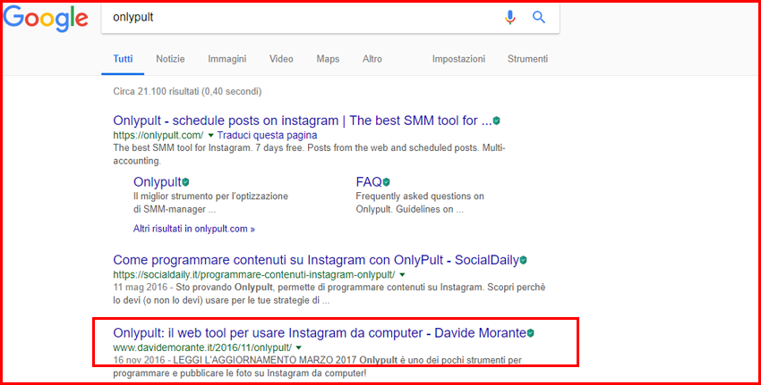Click shield badge beside FAQ sitelink
Viewport: 761px width, 385px height.
point(387,182)
